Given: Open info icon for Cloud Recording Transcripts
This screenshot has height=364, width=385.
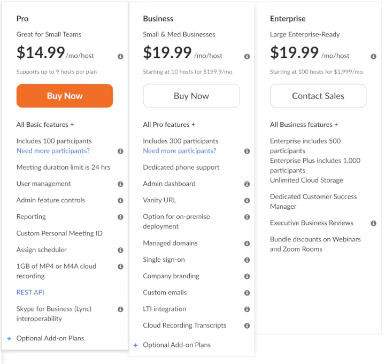Looking at the screenshot, I should click(x=247, y=325).
